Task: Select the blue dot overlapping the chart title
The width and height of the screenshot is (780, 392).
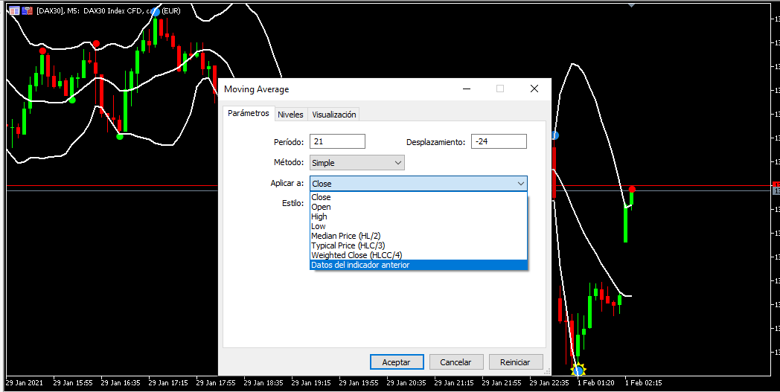Action: point(156,11)
